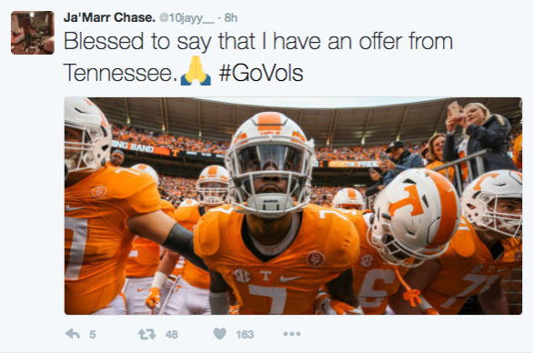The image size is (534, 353).
Task: Click the praying hands emoji
Action: click(196, 71)
